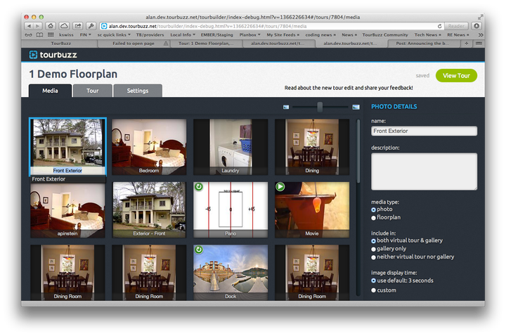Switch to Failed to open page tab
Screen dimensions: 506x336
coord(134,44)
